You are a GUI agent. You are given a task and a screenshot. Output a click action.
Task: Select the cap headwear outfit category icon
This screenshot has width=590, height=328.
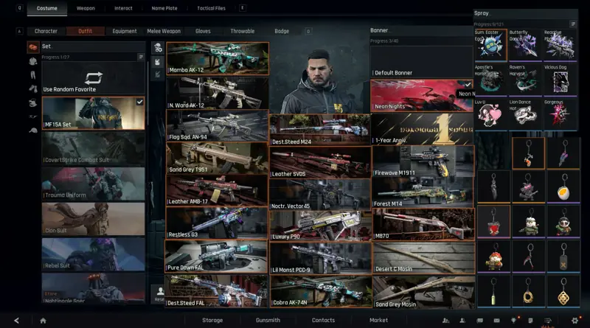33,130
